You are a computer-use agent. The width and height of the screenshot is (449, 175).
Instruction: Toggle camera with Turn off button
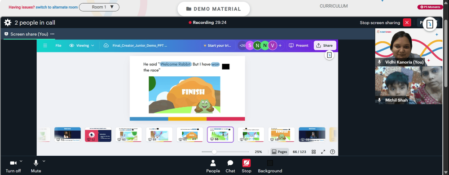tap(13, 166)
